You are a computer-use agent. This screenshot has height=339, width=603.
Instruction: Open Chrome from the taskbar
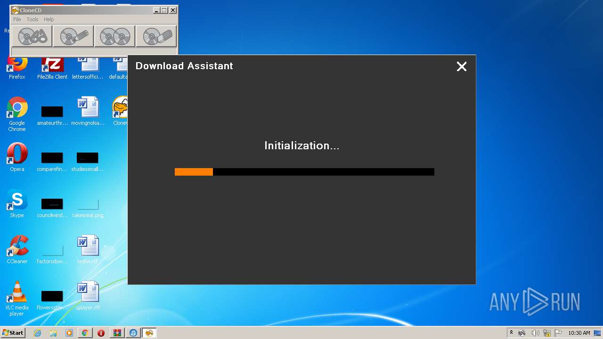pyautogui.click(x=85, y=333)
